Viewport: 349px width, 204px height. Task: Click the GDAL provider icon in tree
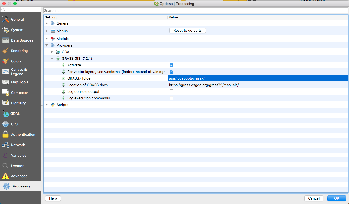coord(58,52)
